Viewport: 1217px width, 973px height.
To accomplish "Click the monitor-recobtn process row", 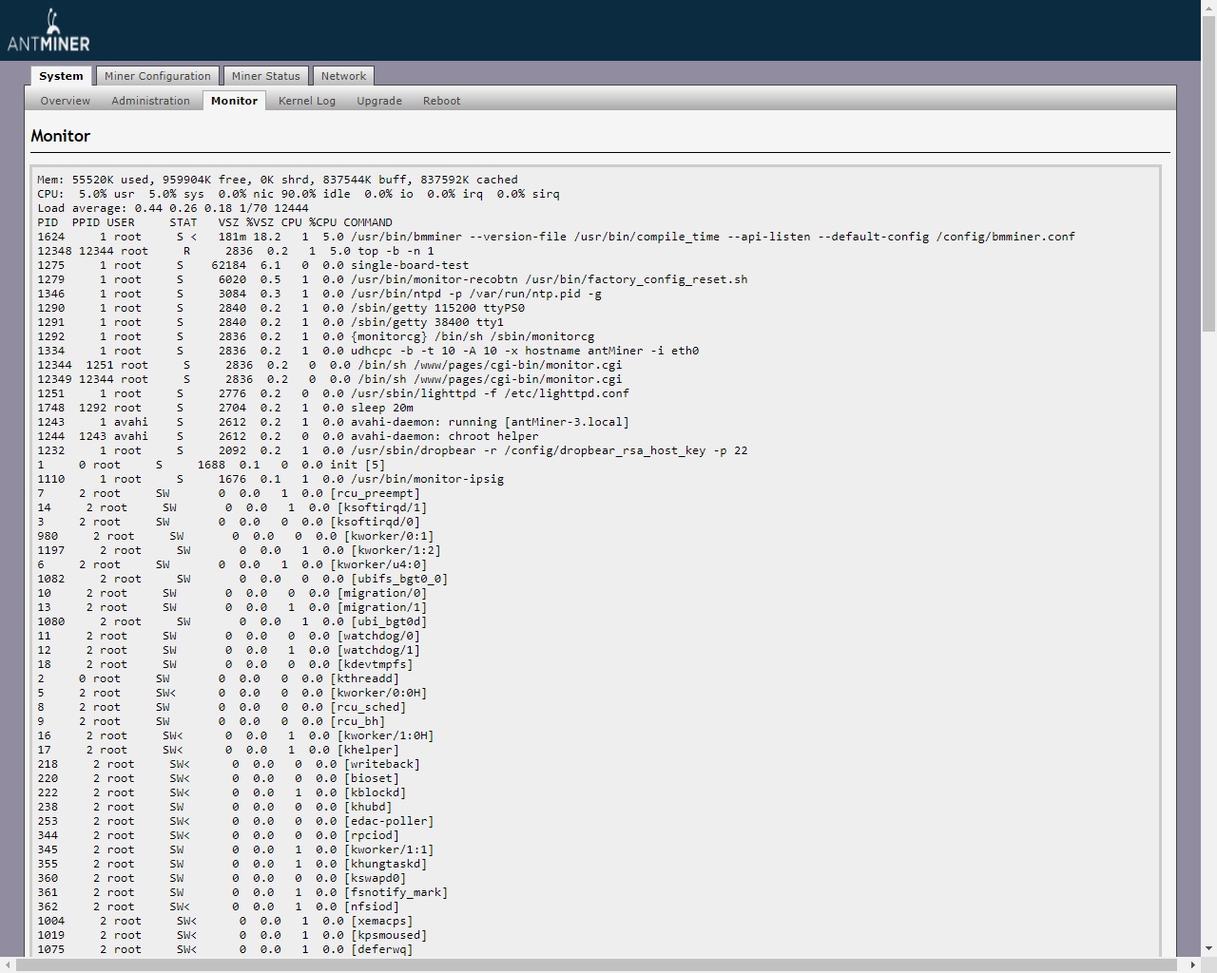I will click(393, 279).
